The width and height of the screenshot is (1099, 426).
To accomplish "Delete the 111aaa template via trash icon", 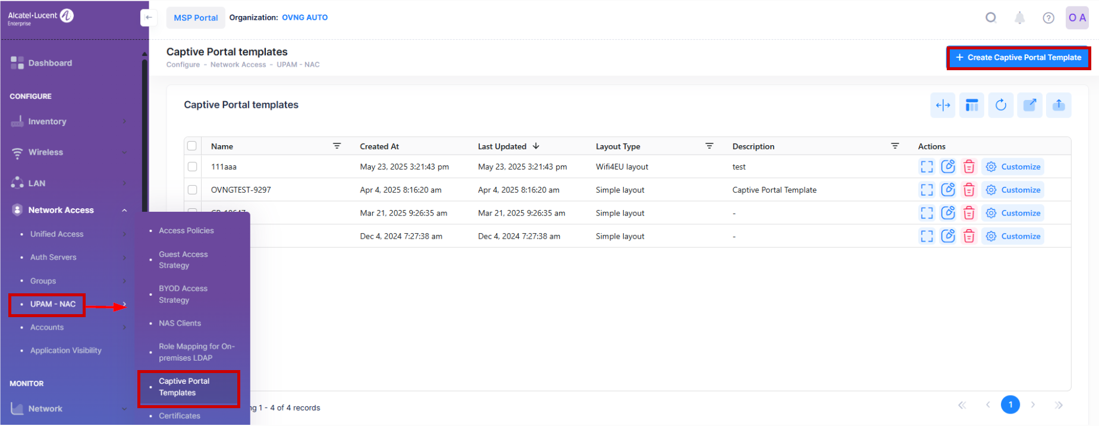I will (969, 167).
